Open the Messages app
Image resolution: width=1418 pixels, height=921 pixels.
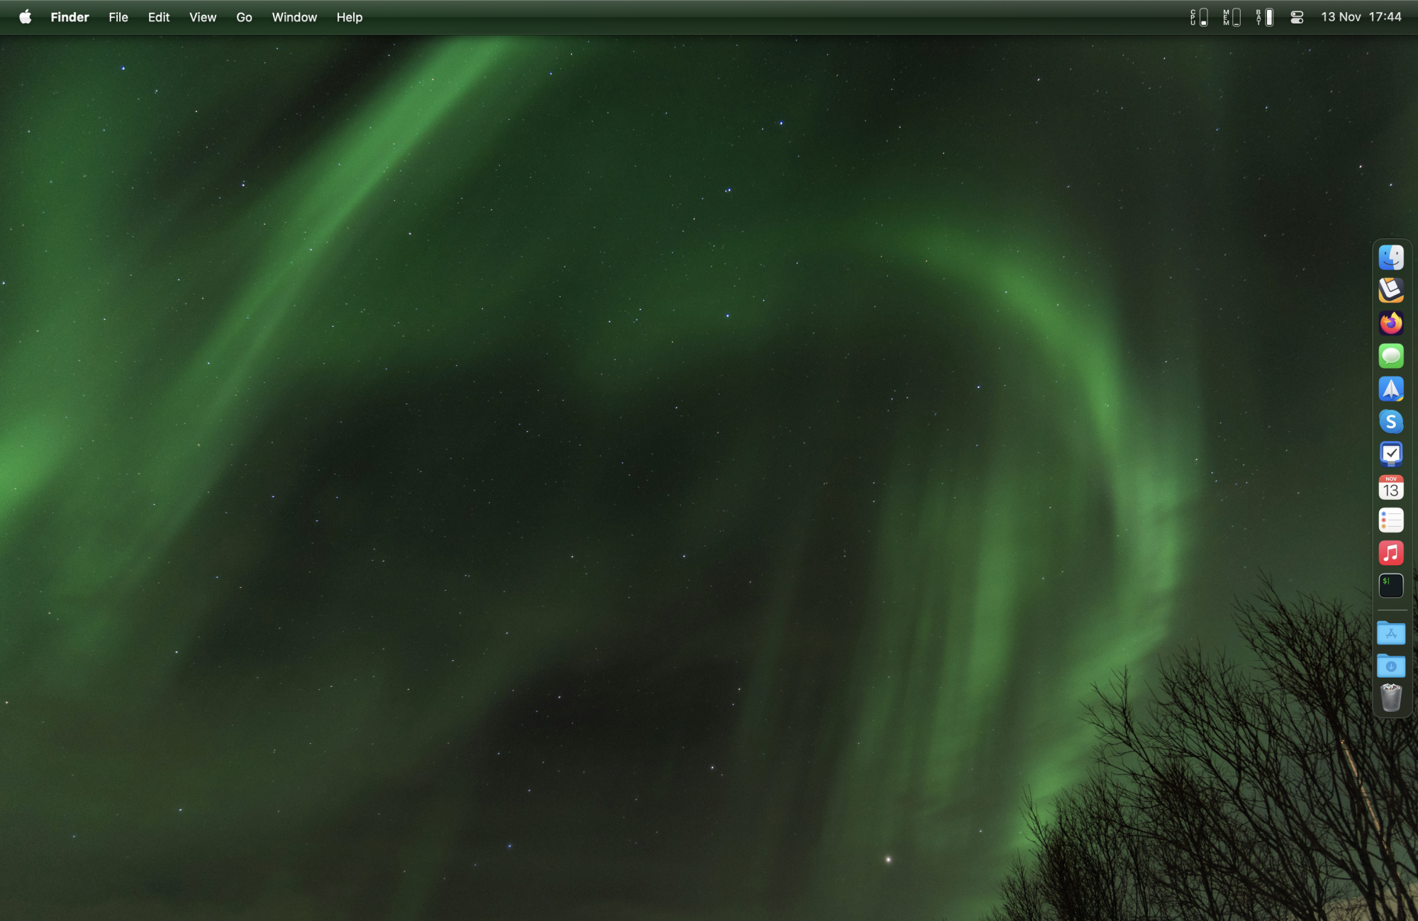coord(1390,356)
